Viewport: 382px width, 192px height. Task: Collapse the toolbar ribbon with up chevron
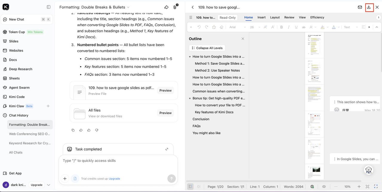pos(377,27)
